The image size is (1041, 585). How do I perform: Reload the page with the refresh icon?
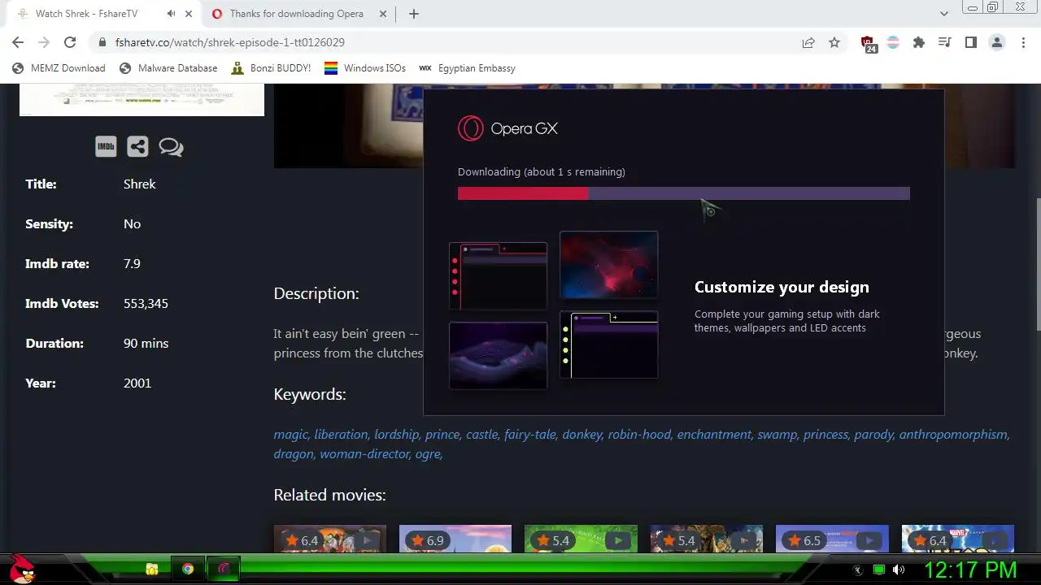click(70, 42)
